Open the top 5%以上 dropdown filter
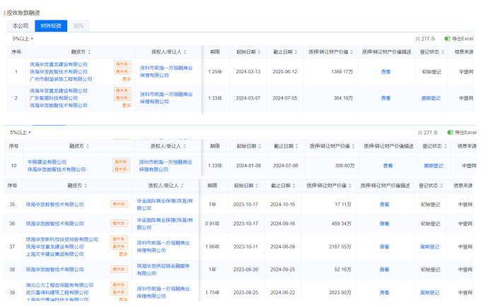 tap(23, 39)
